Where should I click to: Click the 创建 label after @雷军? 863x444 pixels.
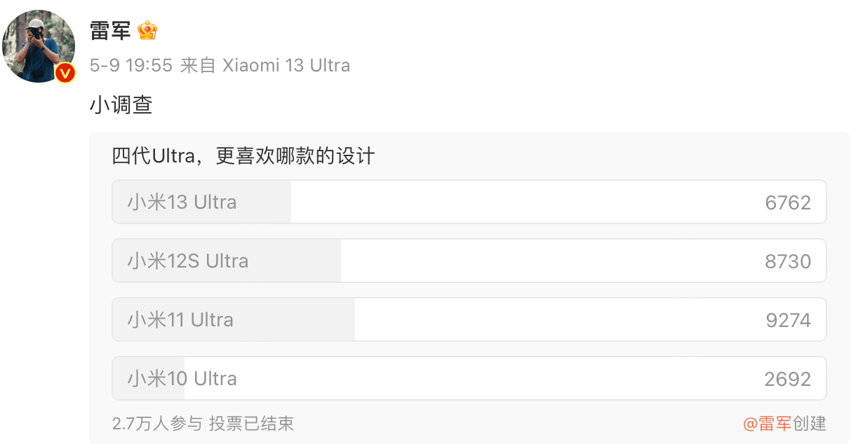[810, 424]
